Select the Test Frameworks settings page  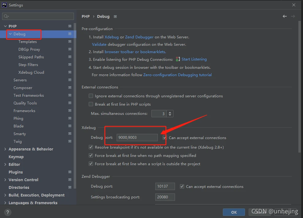29,95
